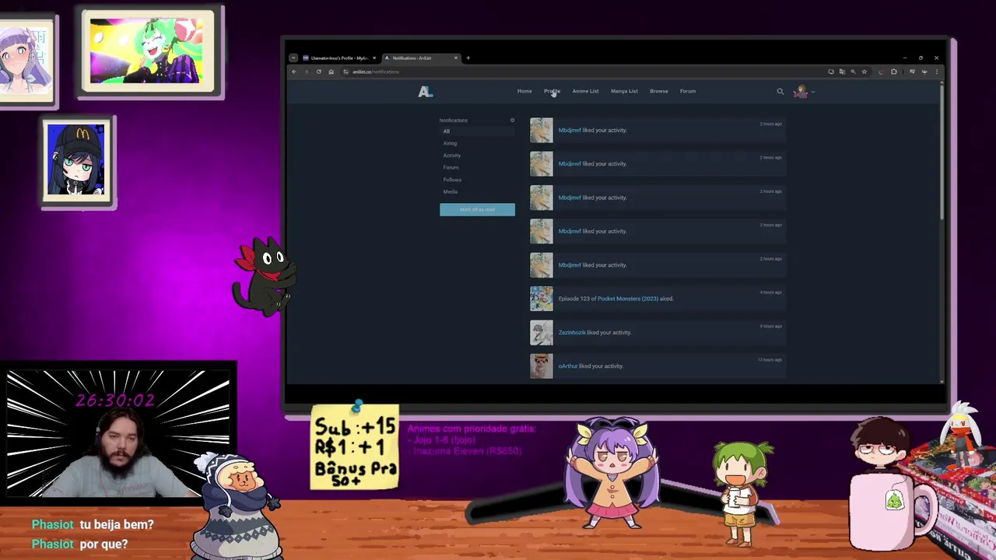Click Zezinhozik avatar thumbnail

point(542,332)
